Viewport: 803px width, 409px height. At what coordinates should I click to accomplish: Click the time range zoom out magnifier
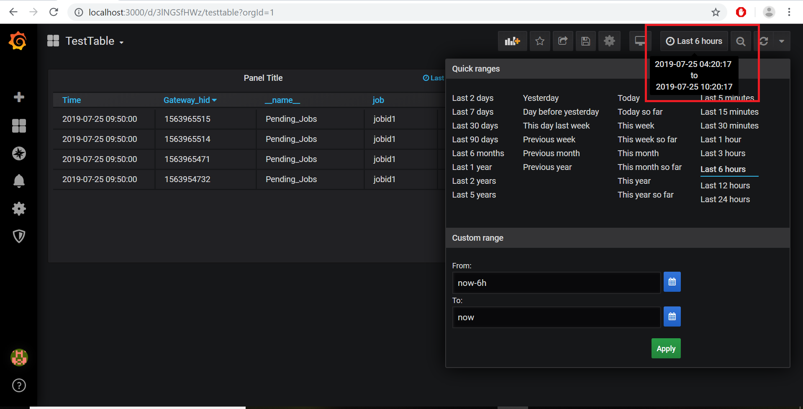click(x=741, y=41)
